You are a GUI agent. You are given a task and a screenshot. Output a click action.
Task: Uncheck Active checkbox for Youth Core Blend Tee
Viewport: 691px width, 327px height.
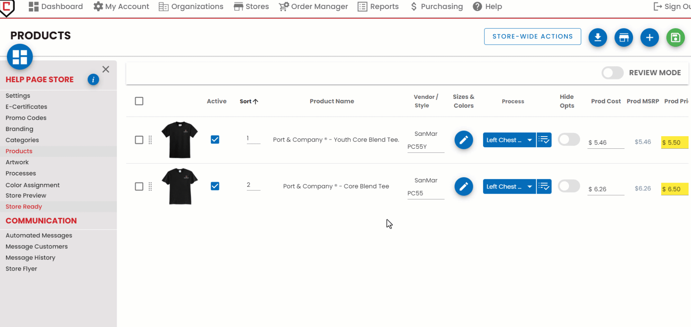(215, 139)
